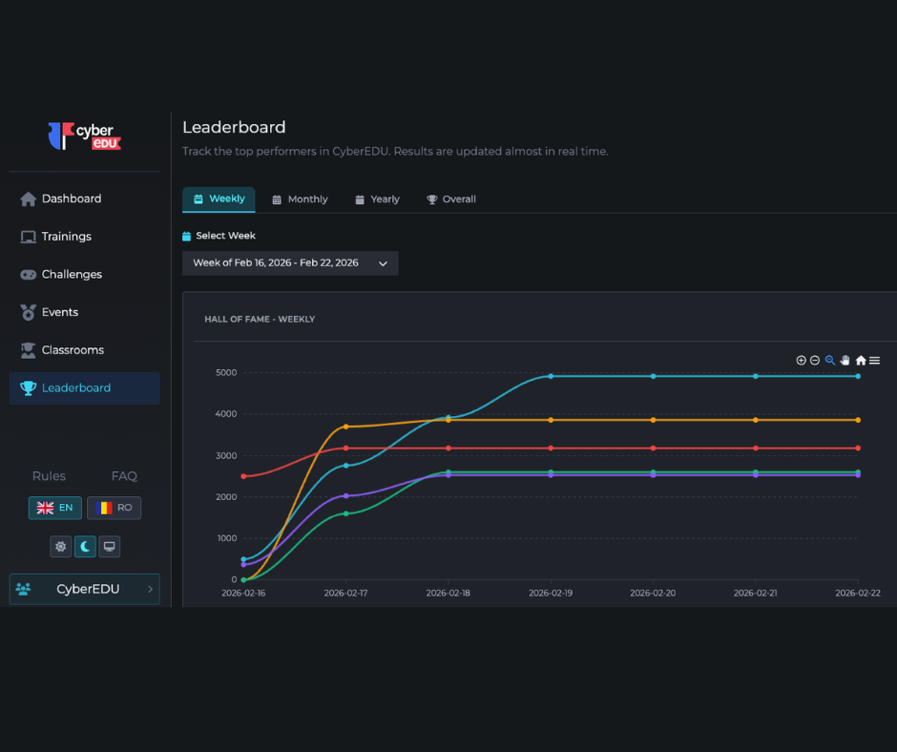Click blue line point at 2026-02-19
This screenshot has width=897, height=752.
click(x=551, y=376)
